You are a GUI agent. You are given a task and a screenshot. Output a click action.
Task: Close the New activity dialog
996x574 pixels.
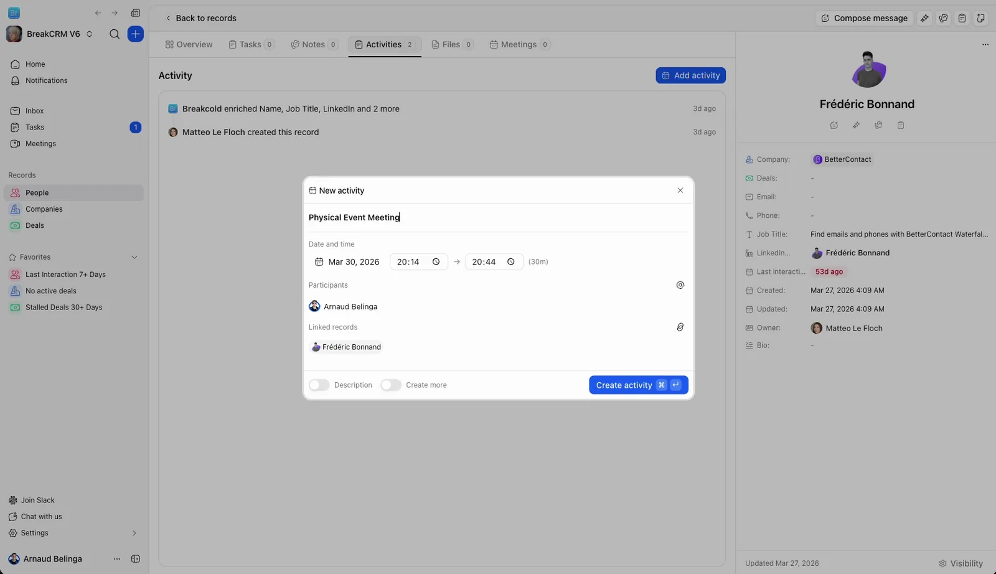[x=680, y=191]
